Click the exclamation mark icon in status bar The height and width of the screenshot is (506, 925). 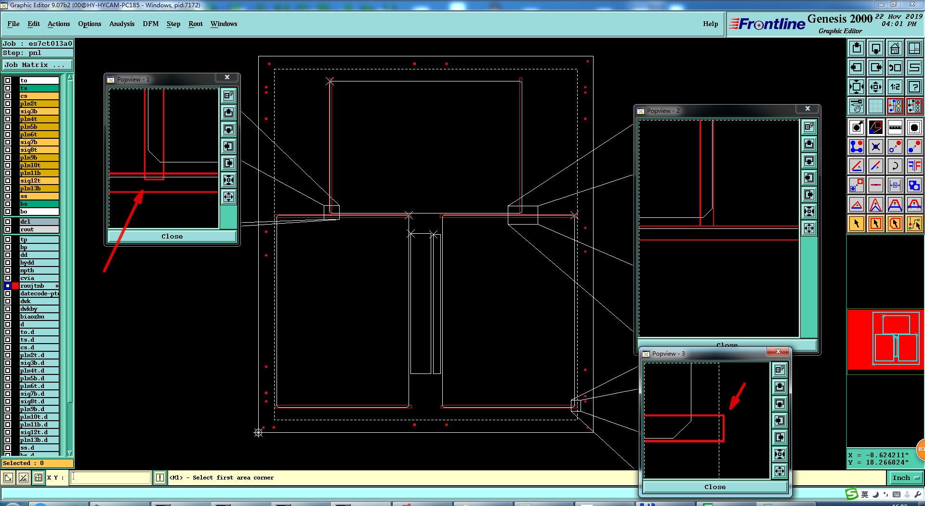[160, 478]
